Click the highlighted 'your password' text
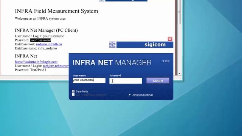The image size is (242, 136). (x=40, y=40)
